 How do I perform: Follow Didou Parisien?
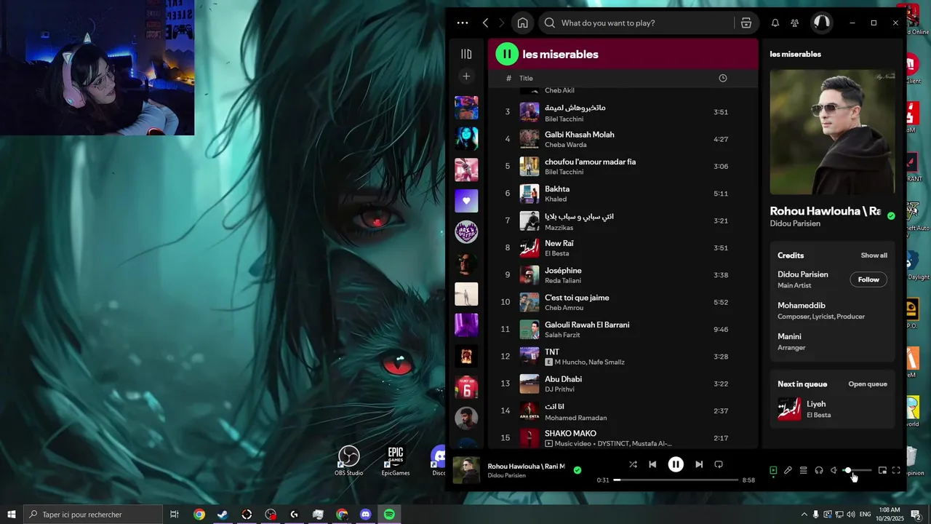pyautogui.click(x=868, y=279)
